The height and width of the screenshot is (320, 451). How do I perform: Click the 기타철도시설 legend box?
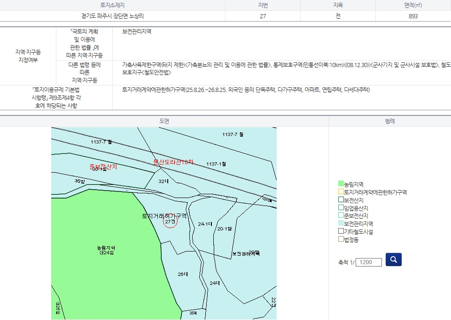coord(341,232)
